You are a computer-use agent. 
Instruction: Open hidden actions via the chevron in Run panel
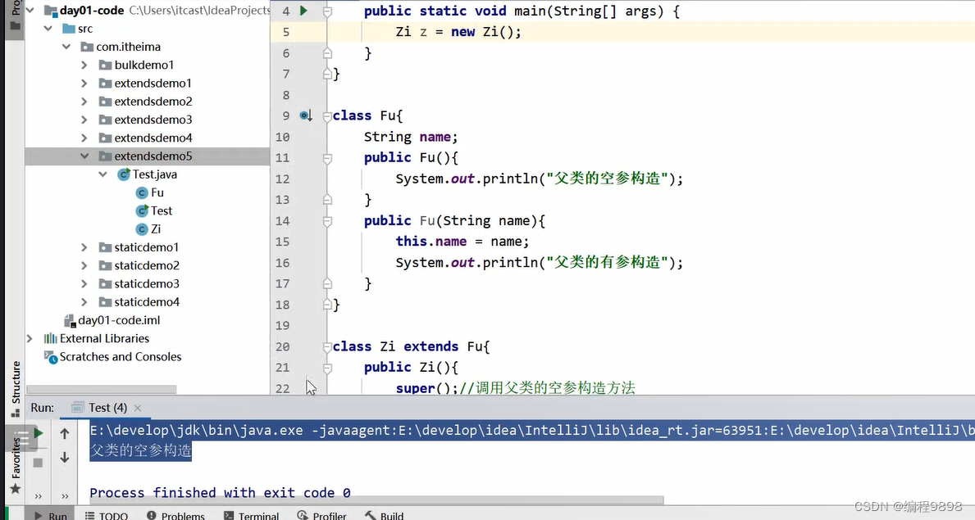tap(37, 495)
